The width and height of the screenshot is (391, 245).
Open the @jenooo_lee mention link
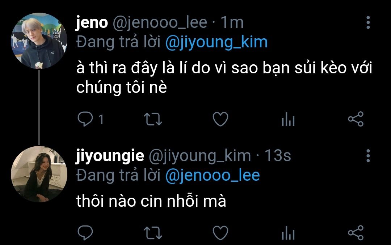click(213, 176)
